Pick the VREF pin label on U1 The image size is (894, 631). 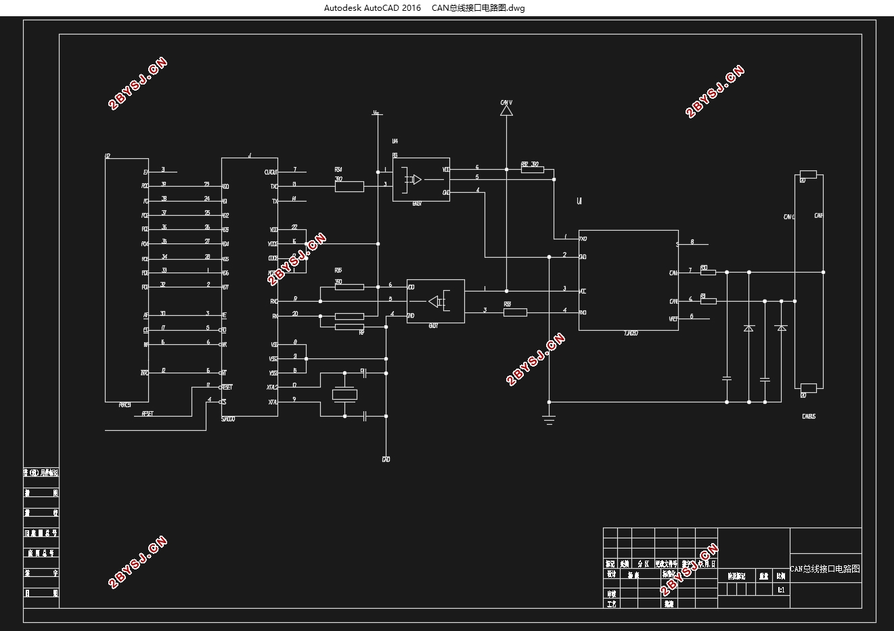pyautogui.click(x=673, y=319)
